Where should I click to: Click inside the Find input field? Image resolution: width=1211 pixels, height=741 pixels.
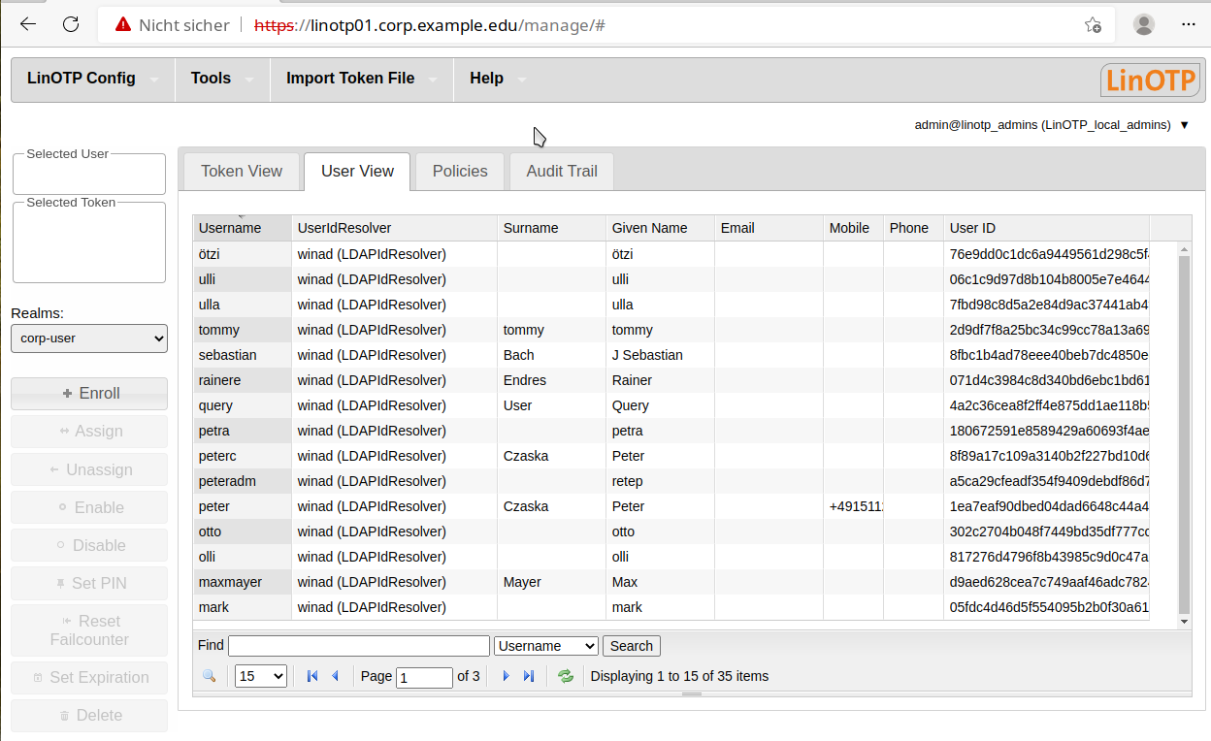pos(358,644)
